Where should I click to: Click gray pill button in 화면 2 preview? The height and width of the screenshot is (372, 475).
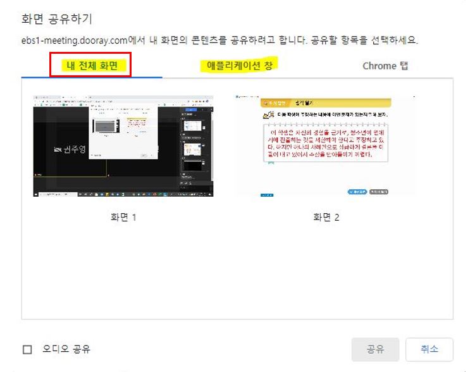[x=379, y=192]
